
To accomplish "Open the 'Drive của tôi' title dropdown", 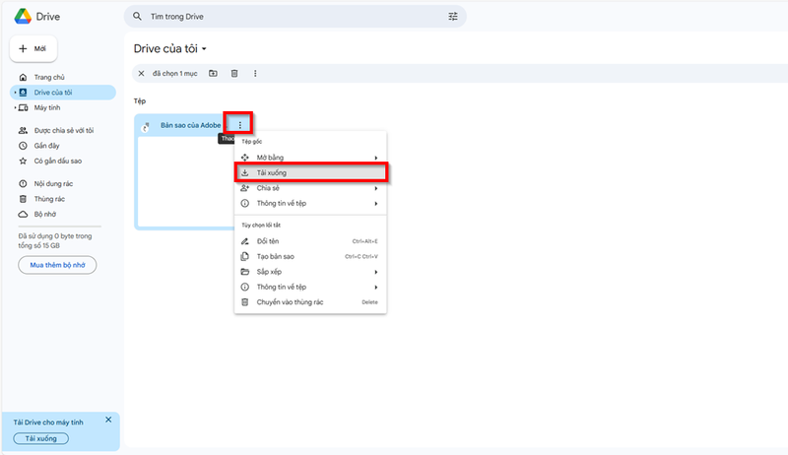I will (x=204, y=48).
